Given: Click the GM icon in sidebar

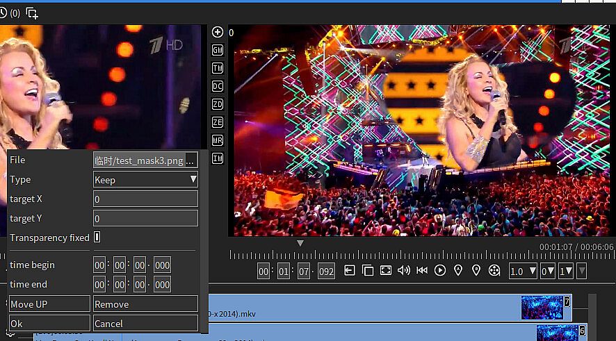Looking at the screenshot, I should coord(218,50).
